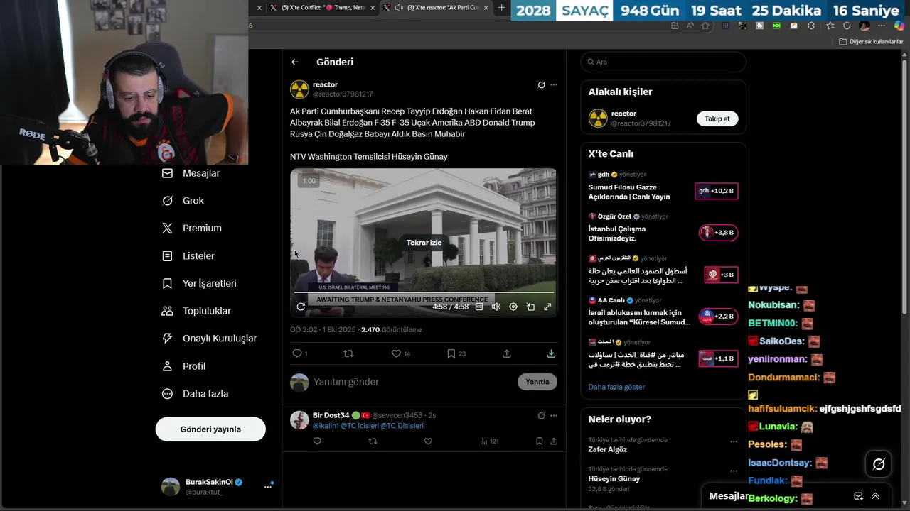
Task: Click the Grok icon on reactor's post
Action: [x=541, y=85]
